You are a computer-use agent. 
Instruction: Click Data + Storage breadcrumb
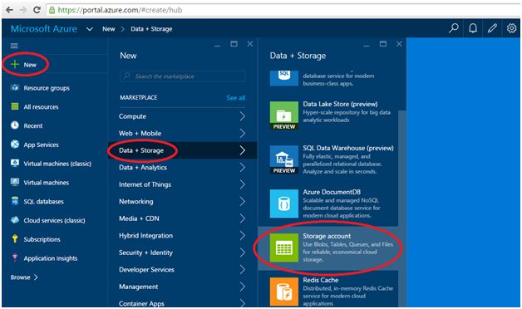coord(151,29)
